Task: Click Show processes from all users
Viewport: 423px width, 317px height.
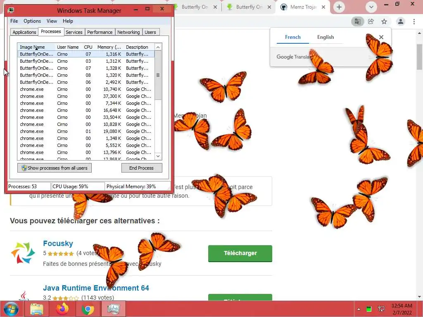Action: point(55,168)
